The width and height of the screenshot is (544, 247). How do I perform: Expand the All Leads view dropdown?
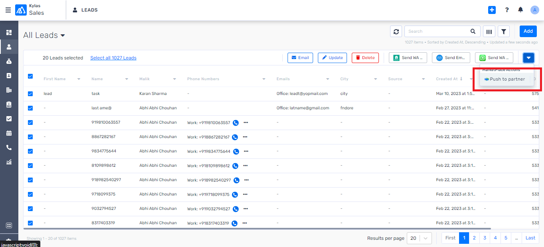[63, 36]
